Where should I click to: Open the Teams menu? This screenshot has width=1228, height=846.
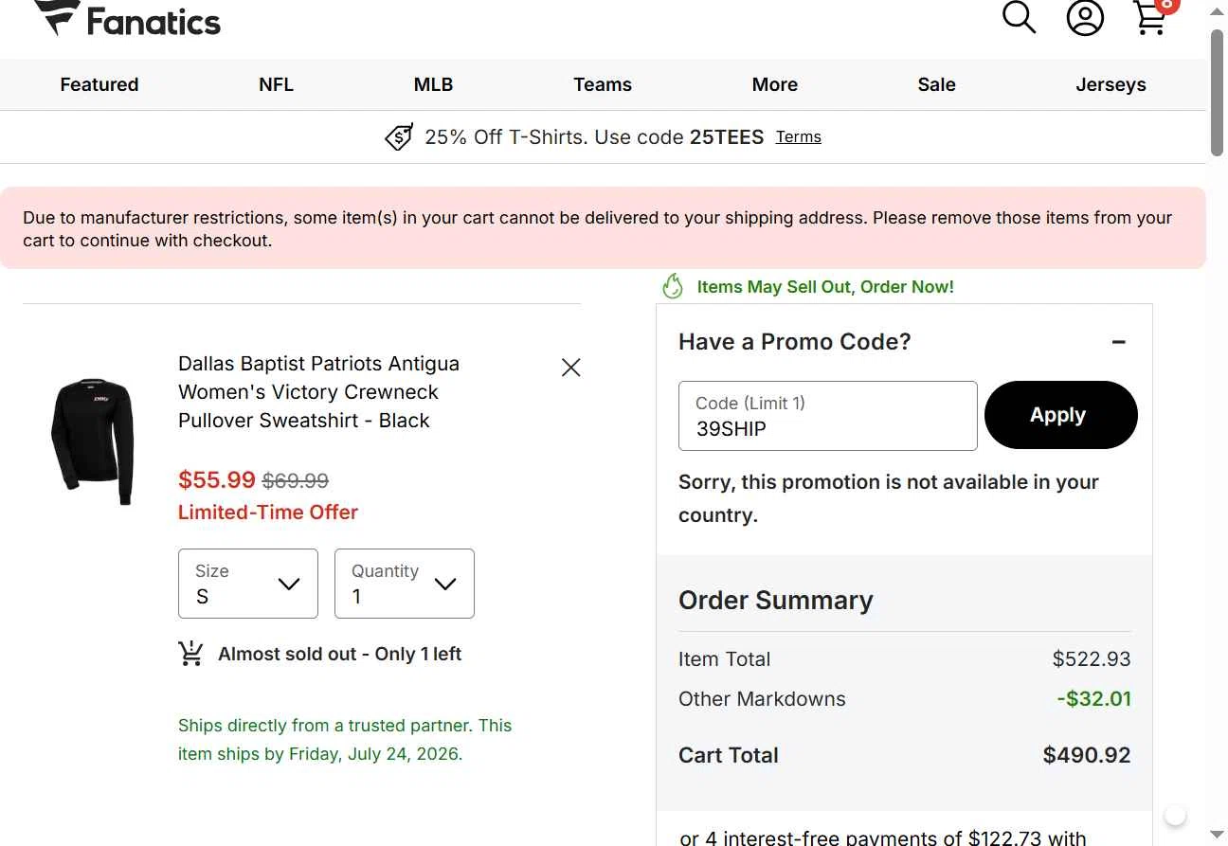(x=603, y=84)
